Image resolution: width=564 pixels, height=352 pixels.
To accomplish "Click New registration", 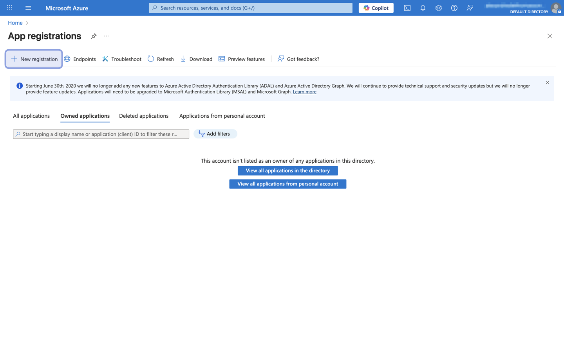I will (x=34, y=59).
